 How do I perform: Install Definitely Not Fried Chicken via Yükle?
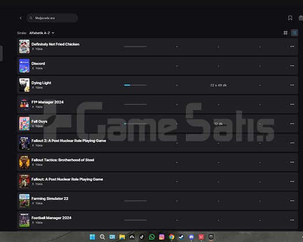[x=38, y=49]
